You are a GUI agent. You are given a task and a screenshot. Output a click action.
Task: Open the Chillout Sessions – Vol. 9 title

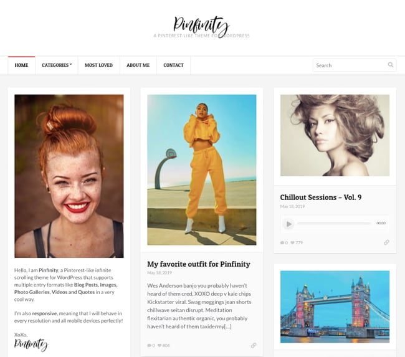tap(320, 198)
